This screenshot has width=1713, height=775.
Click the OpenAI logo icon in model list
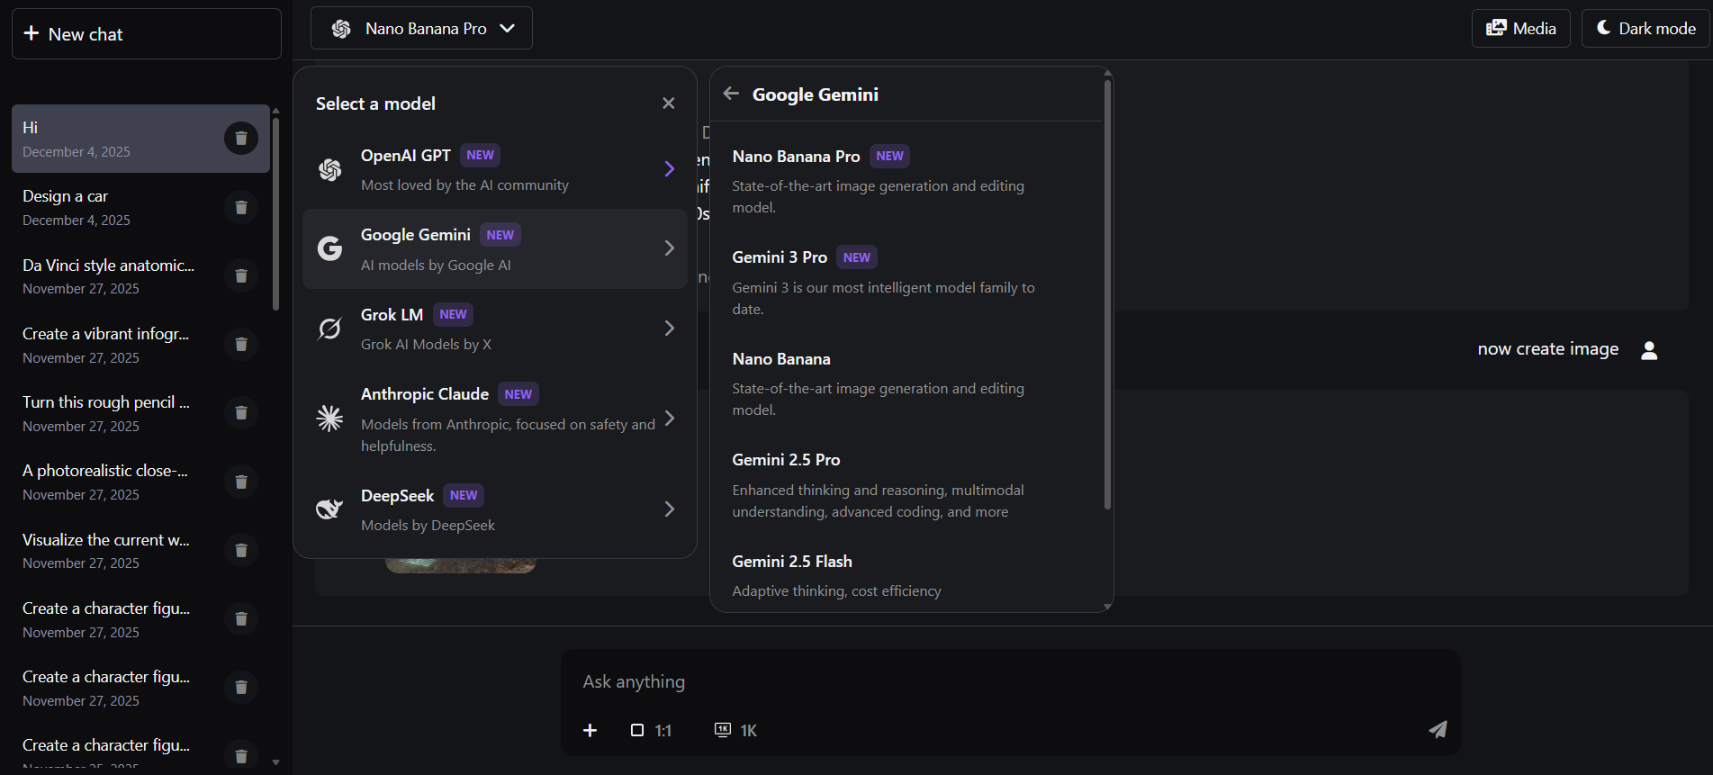(x=330, y=169)
